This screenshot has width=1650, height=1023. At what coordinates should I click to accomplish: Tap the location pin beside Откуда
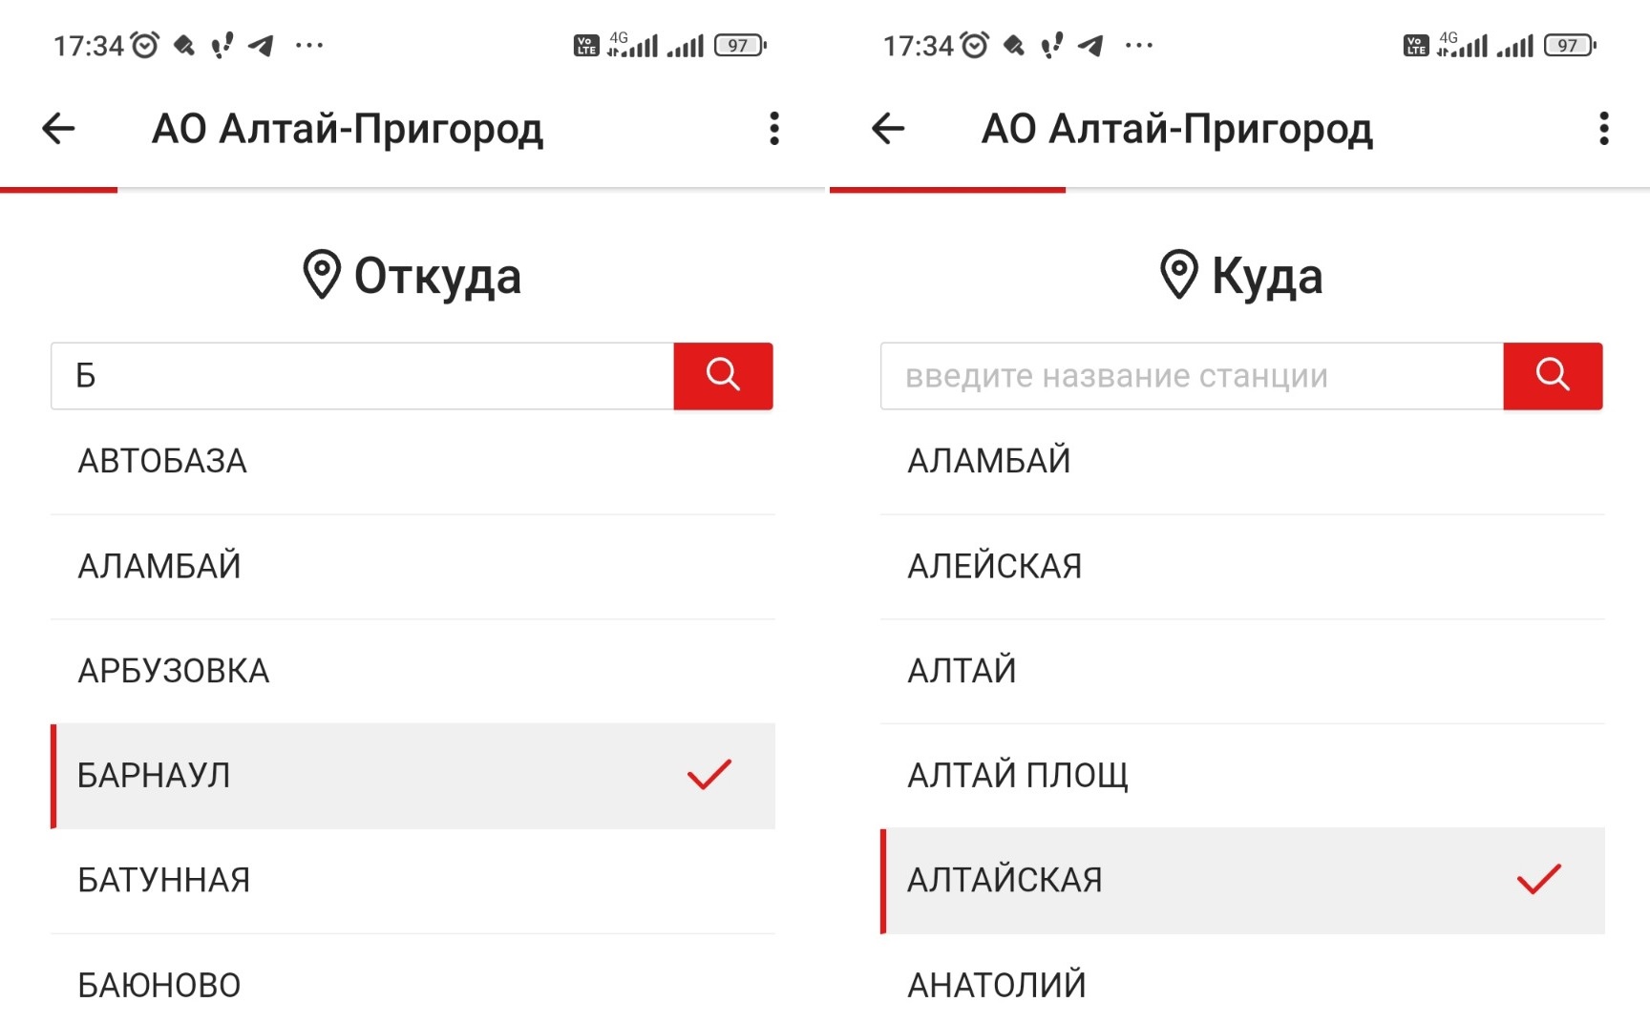click(322, 275)
